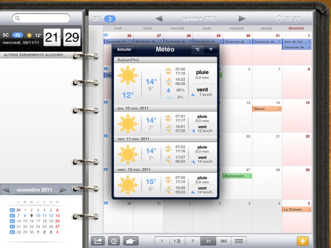Image resolution: width=331 pixels, height=248 pixels.
Task: Show next month after novembre 2011
Action: 63,190
